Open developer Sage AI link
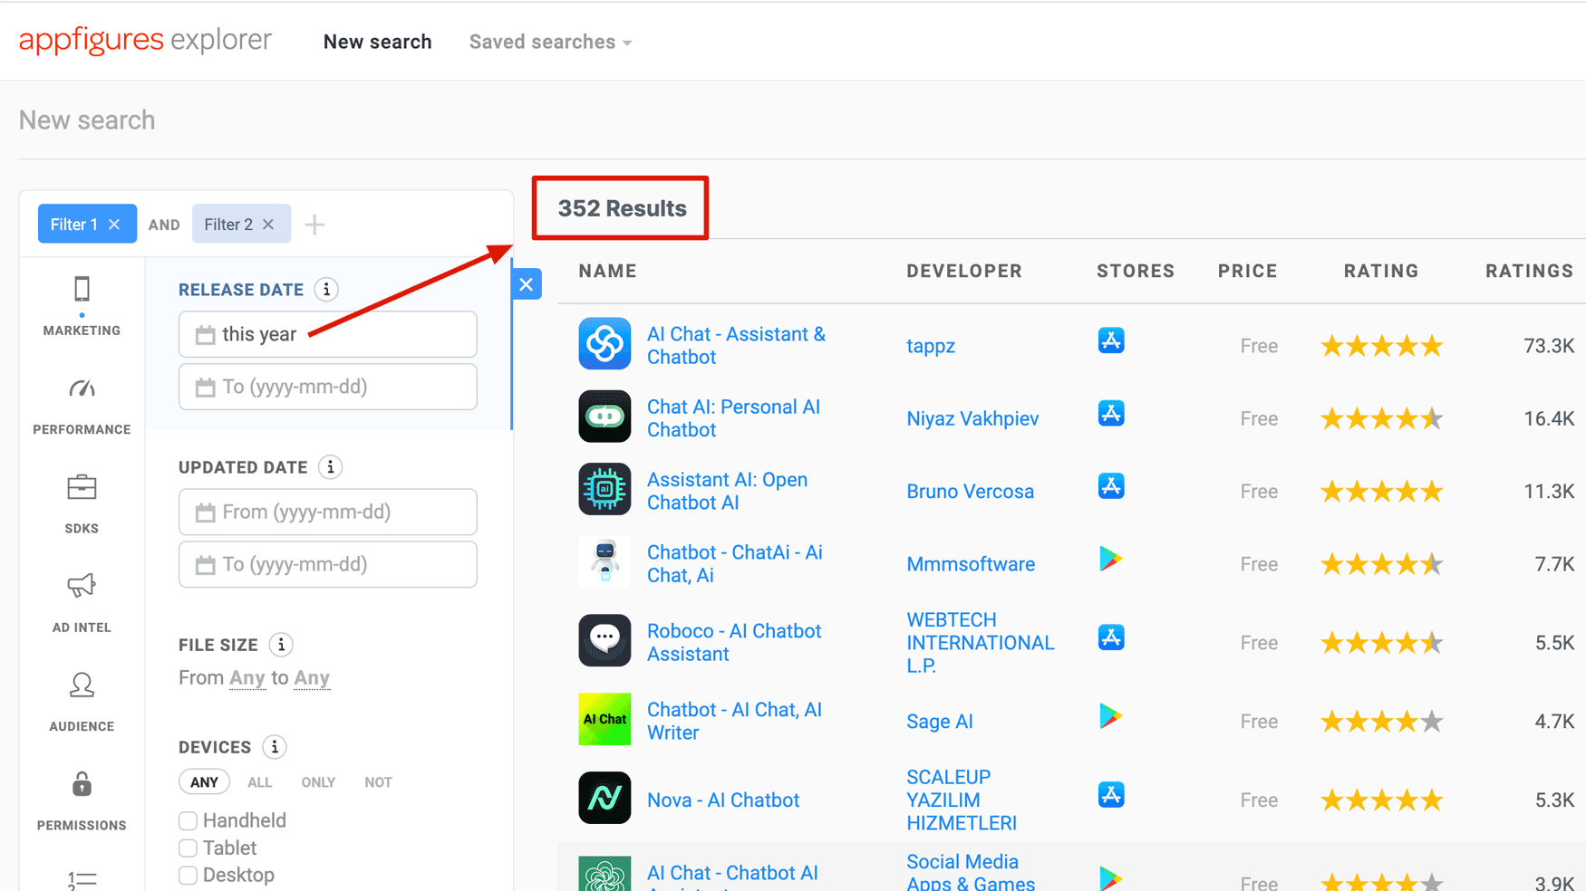Screen dimensions: 1586x891 coord(940,722)
